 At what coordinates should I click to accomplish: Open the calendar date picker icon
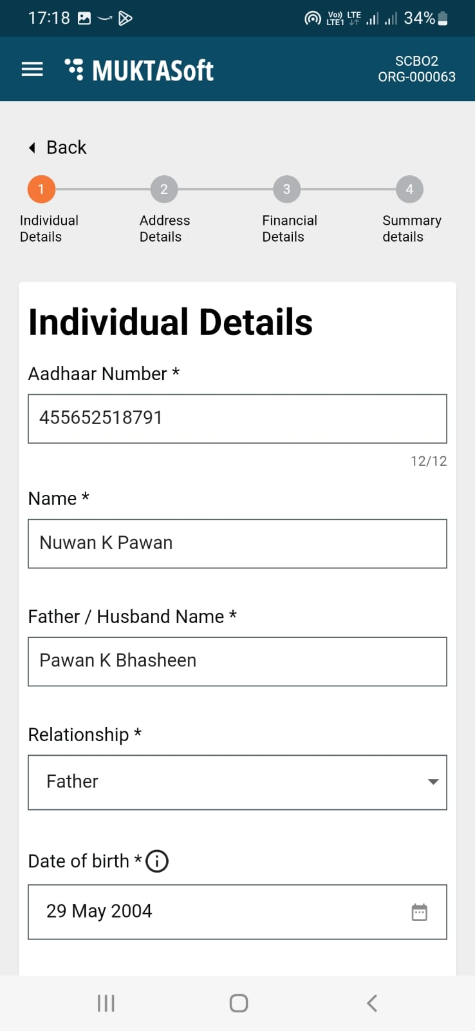point(419,912)
